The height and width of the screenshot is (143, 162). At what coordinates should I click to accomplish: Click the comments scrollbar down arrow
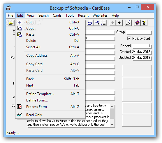click(x=112, y=125)
